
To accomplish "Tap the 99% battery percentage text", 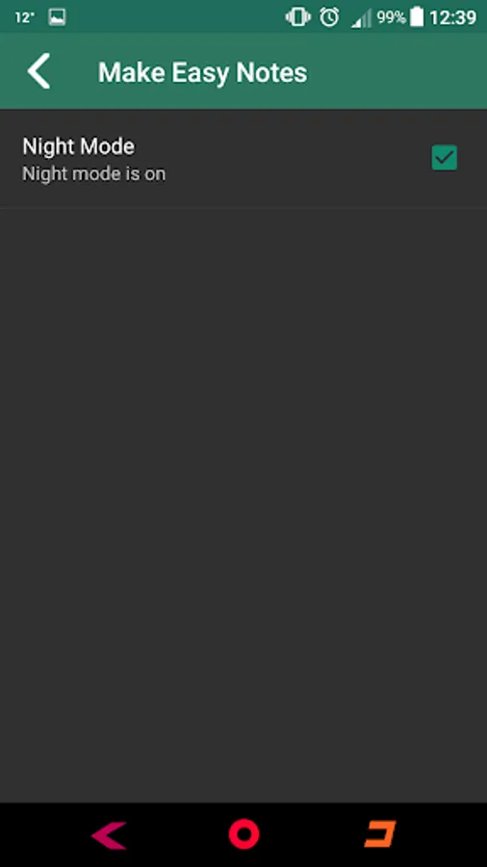I will (391, 17).
